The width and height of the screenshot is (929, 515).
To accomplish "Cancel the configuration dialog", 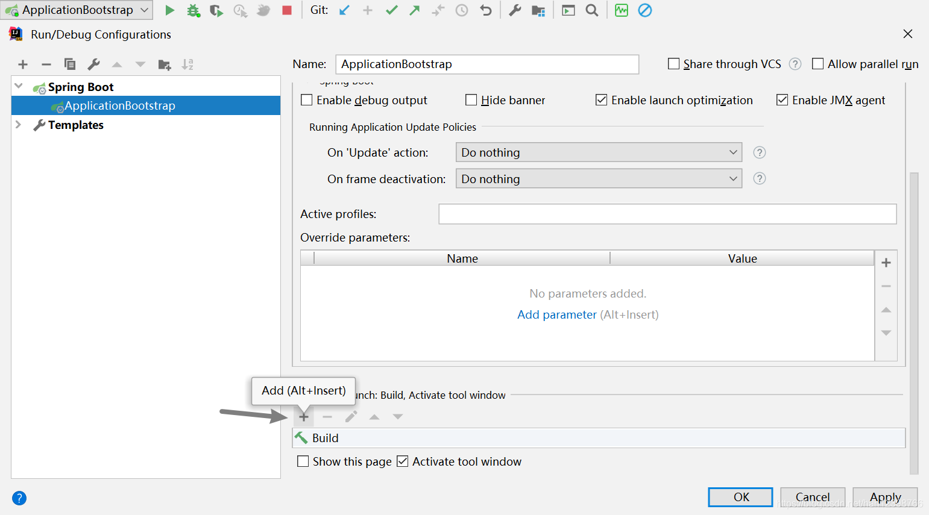I will (x=813, y=497).
